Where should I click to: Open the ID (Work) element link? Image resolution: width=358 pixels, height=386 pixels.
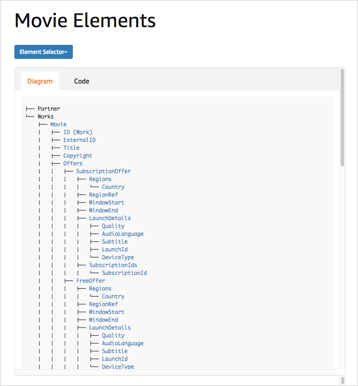point(78,132)
